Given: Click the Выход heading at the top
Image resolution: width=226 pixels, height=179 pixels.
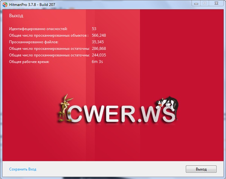Looking at the screenshot, I should pyautogui.click(x=16, y=16).
